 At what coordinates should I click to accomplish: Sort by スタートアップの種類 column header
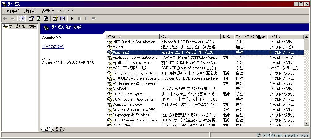250,37
